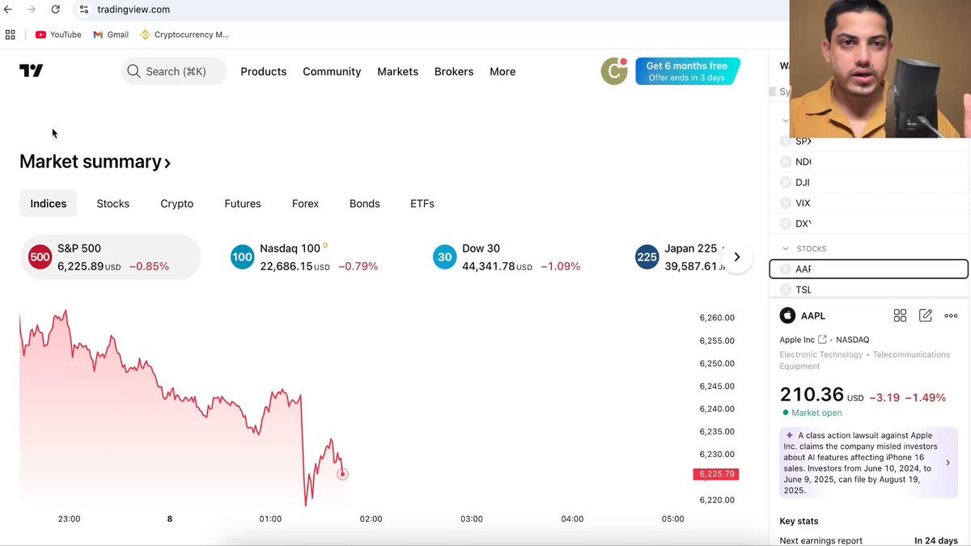
Task: Select the TSLA watchlist row
Action: point(870,290)
